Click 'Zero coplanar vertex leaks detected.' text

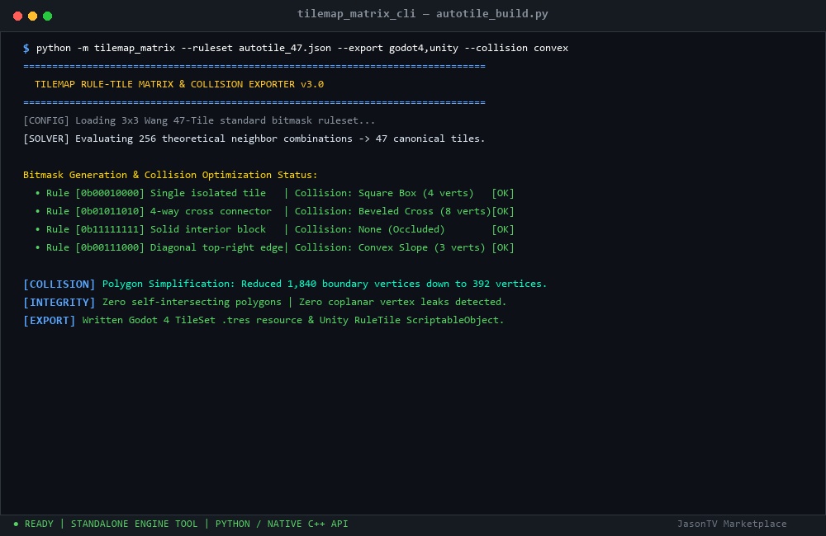pos(402,302)
